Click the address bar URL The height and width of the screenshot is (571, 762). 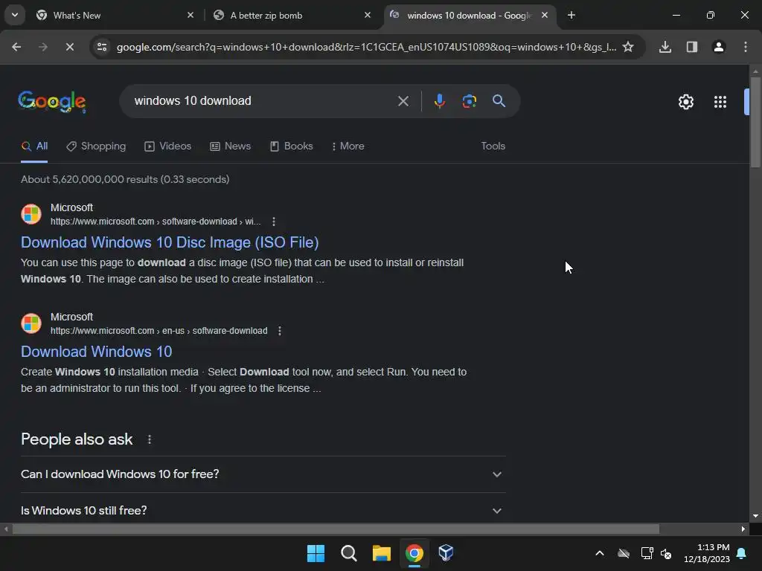(x=366, y=47)
